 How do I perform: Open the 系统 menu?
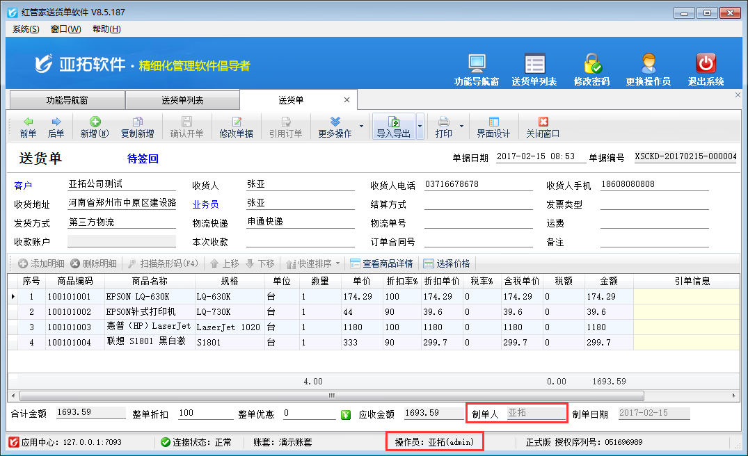tap(26, 28)
